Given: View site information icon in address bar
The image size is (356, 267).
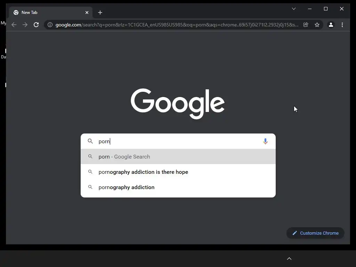Looking at the screenshot, I should pos(50,25).
